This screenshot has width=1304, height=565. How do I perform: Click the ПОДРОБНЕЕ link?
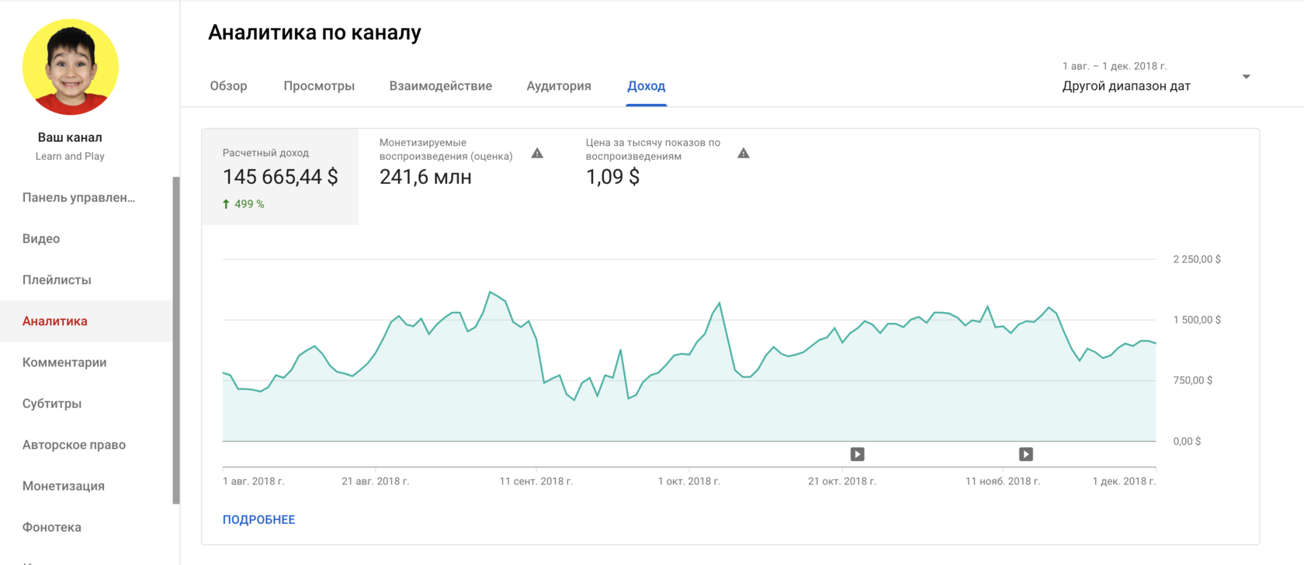258,519
